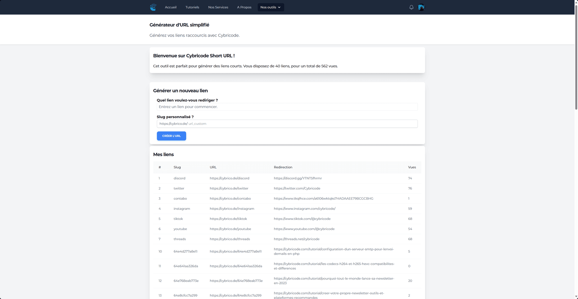Click the views count 59 for instagram
The height and width of the screenshot is (299, 578).
(410, 209)
